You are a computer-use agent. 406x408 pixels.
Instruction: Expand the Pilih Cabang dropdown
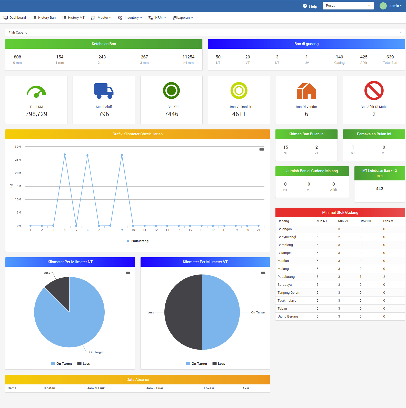tap(205, 33)
